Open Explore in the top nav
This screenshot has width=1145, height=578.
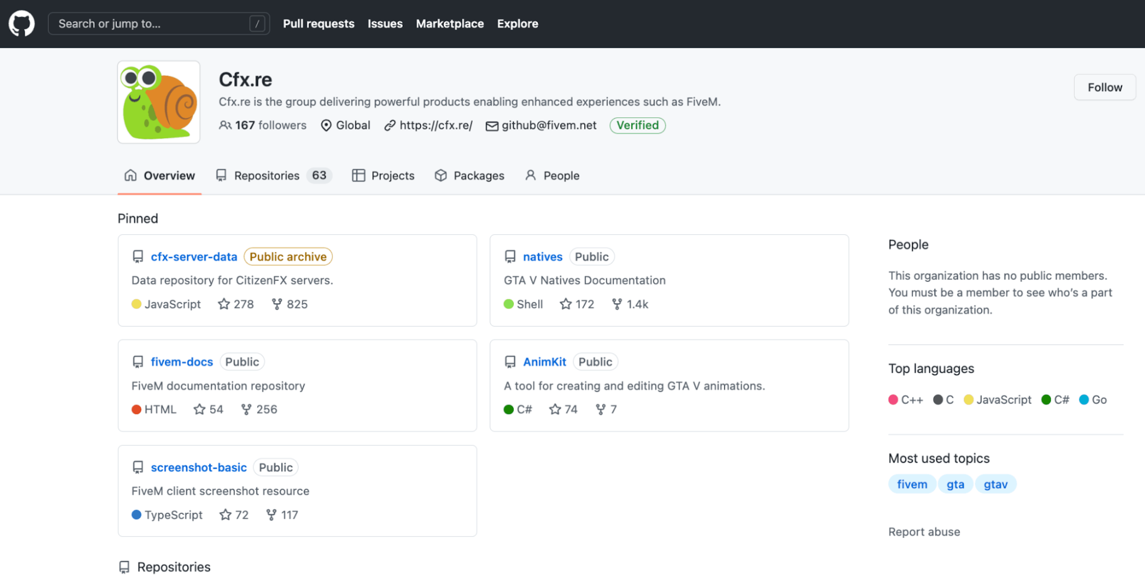coord(517,23)
